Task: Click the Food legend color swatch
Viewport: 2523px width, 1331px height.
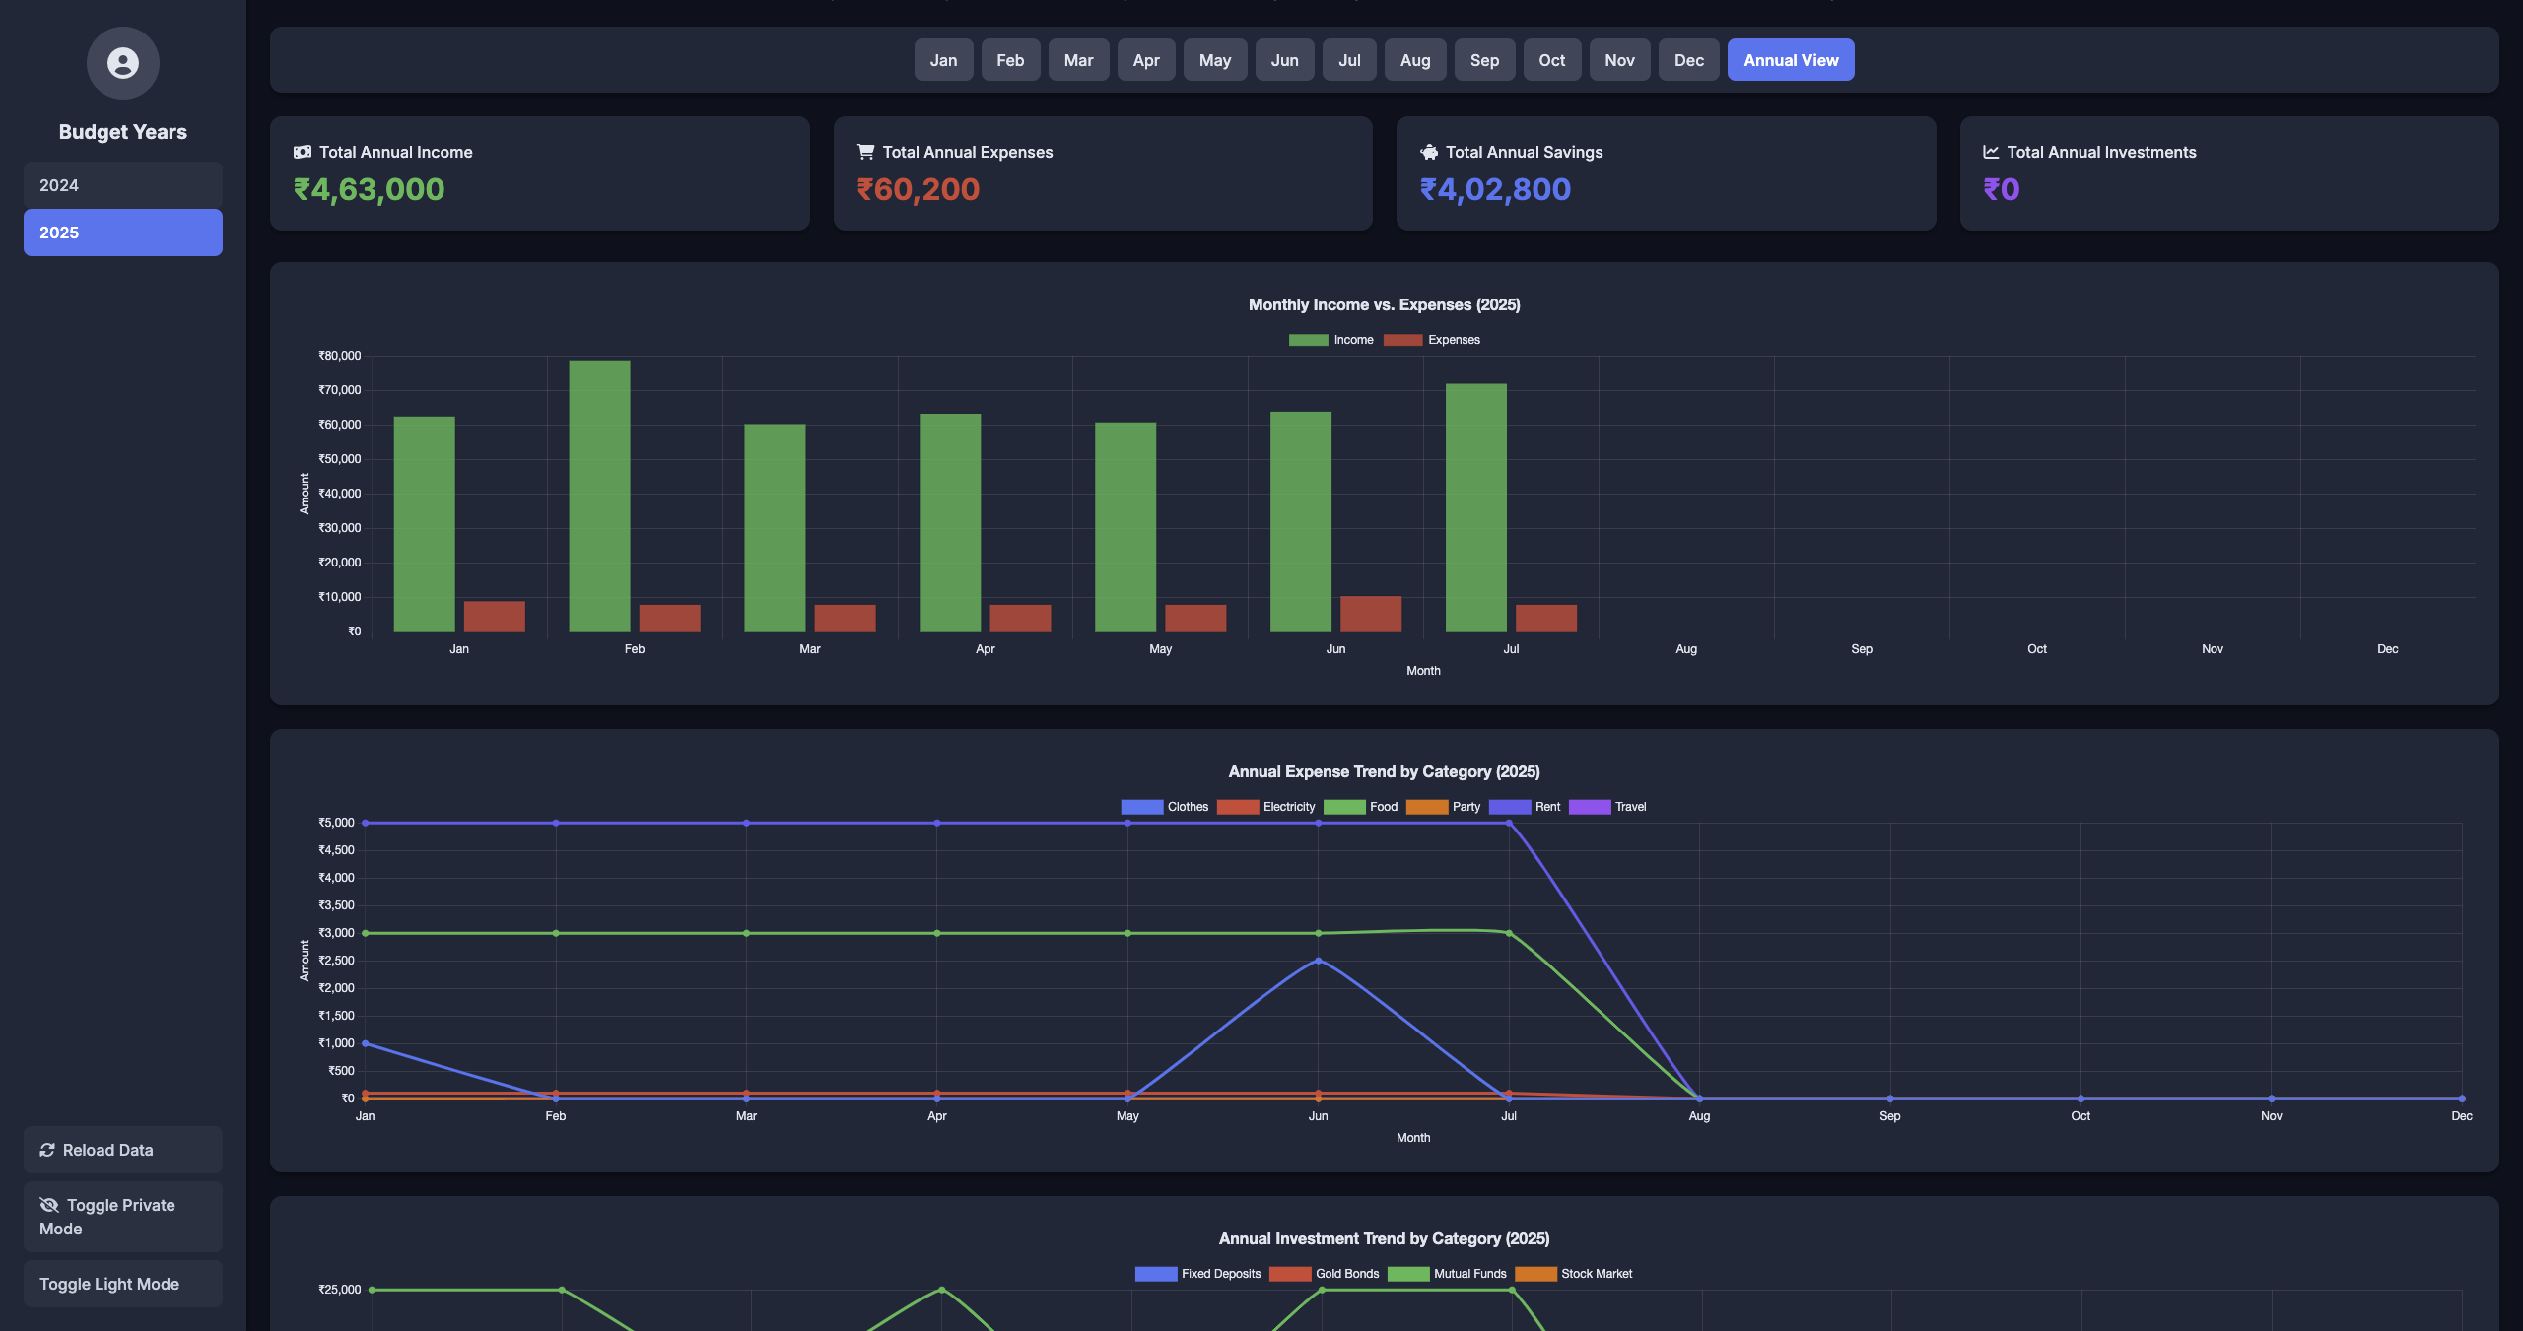Action: [1344, 807]
